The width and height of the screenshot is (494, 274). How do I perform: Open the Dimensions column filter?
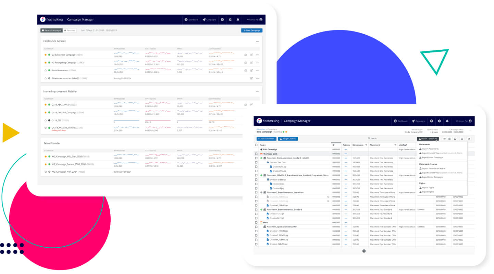(366, 145)
